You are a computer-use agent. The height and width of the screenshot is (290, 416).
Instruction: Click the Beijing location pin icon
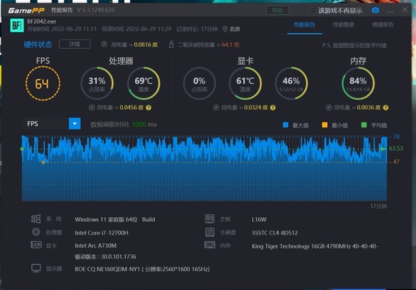pyautogui.click(x=225, y=29)
